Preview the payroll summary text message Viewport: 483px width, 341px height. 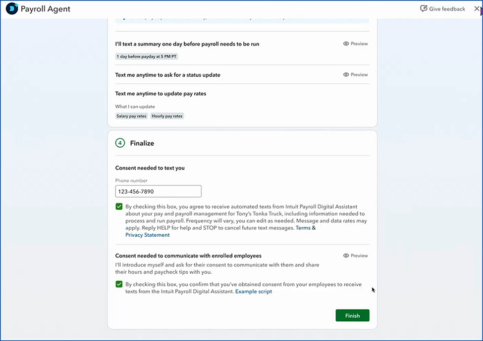356,43
